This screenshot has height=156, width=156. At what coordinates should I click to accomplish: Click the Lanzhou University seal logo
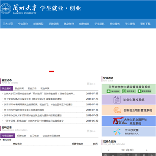point(6,9)
